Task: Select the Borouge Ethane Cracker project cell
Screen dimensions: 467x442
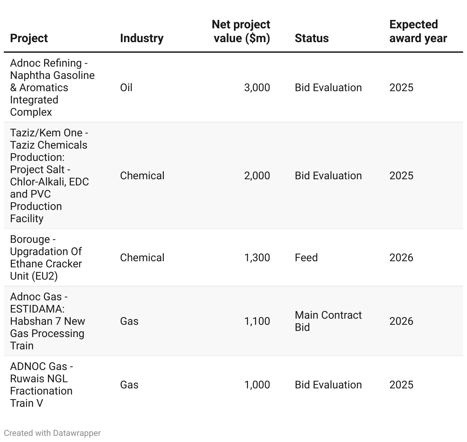Action: coord(46,258)
